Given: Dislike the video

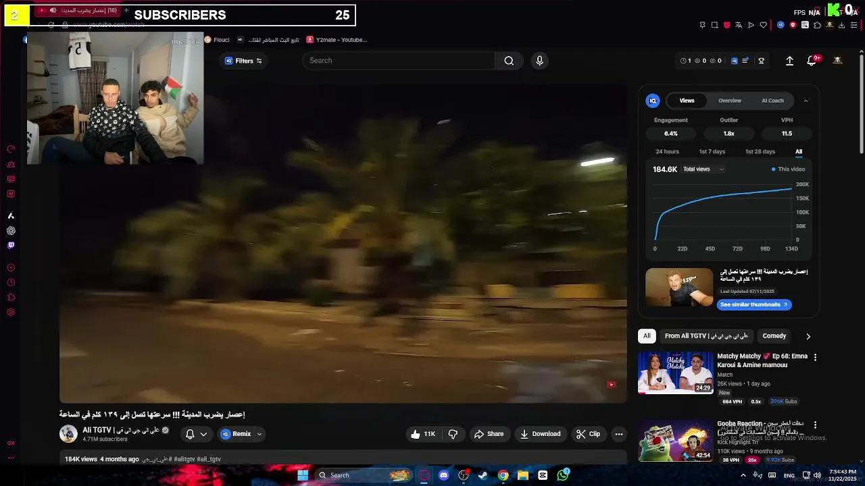Looking at the screenshot, I should coord(453,434).
